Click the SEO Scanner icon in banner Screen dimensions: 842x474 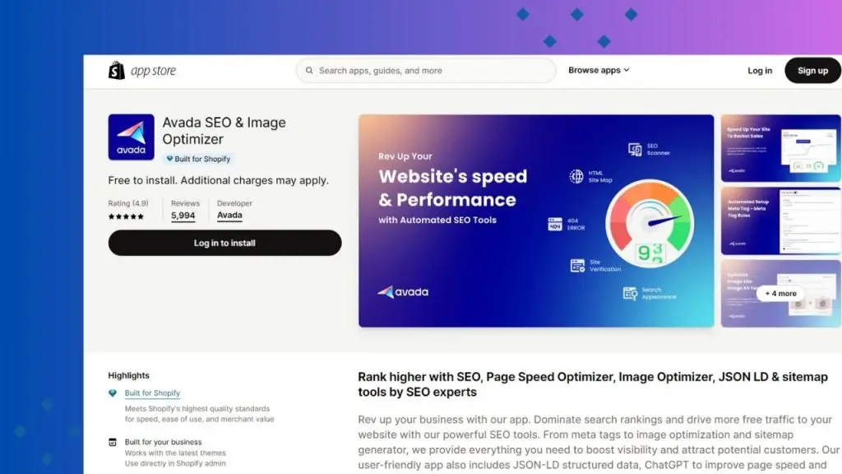tap(635, 150)
